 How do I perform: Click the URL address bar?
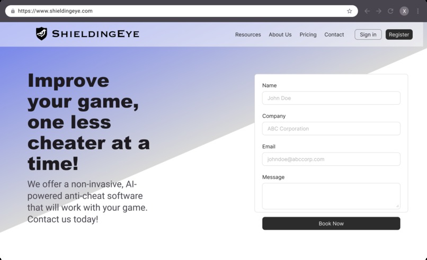(181, 11)
